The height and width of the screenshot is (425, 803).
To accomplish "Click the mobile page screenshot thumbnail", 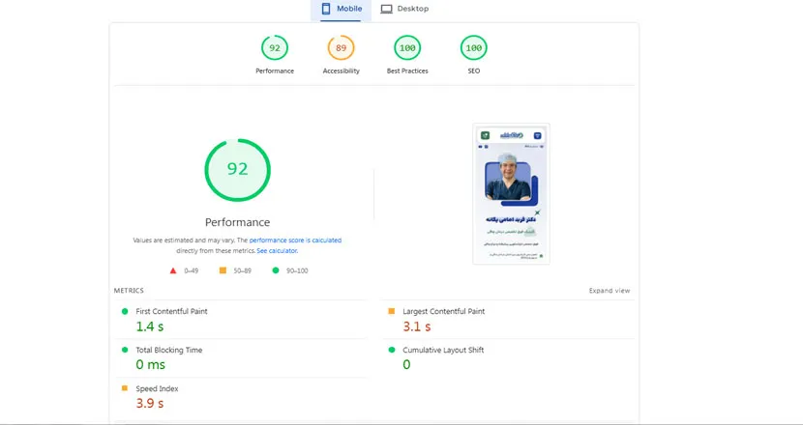I will click(511, 194).
